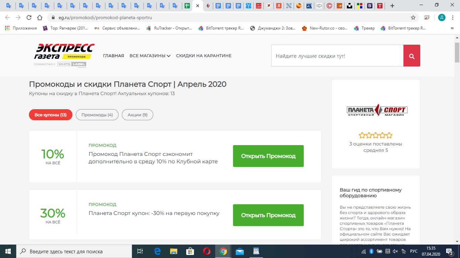Go to Chrome home page button
This screenshot has width=460, height=258.
(x=40, y=17)
